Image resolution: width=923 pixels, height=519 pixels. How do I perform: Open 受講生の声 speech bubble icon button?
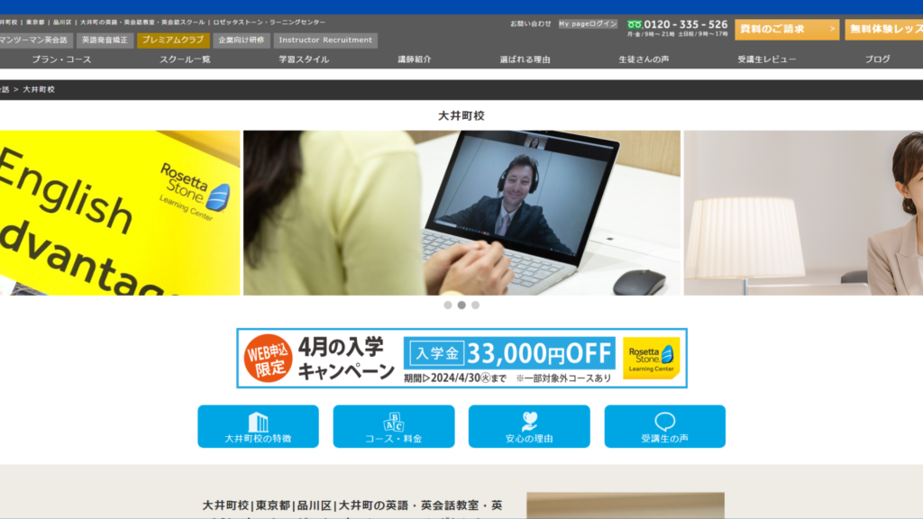[664, 426]
